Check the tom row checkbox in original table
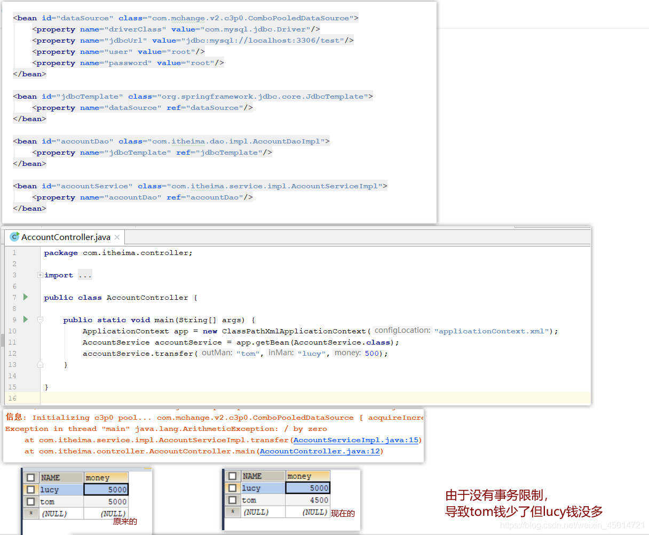649x535 pixels. point(31,501)
